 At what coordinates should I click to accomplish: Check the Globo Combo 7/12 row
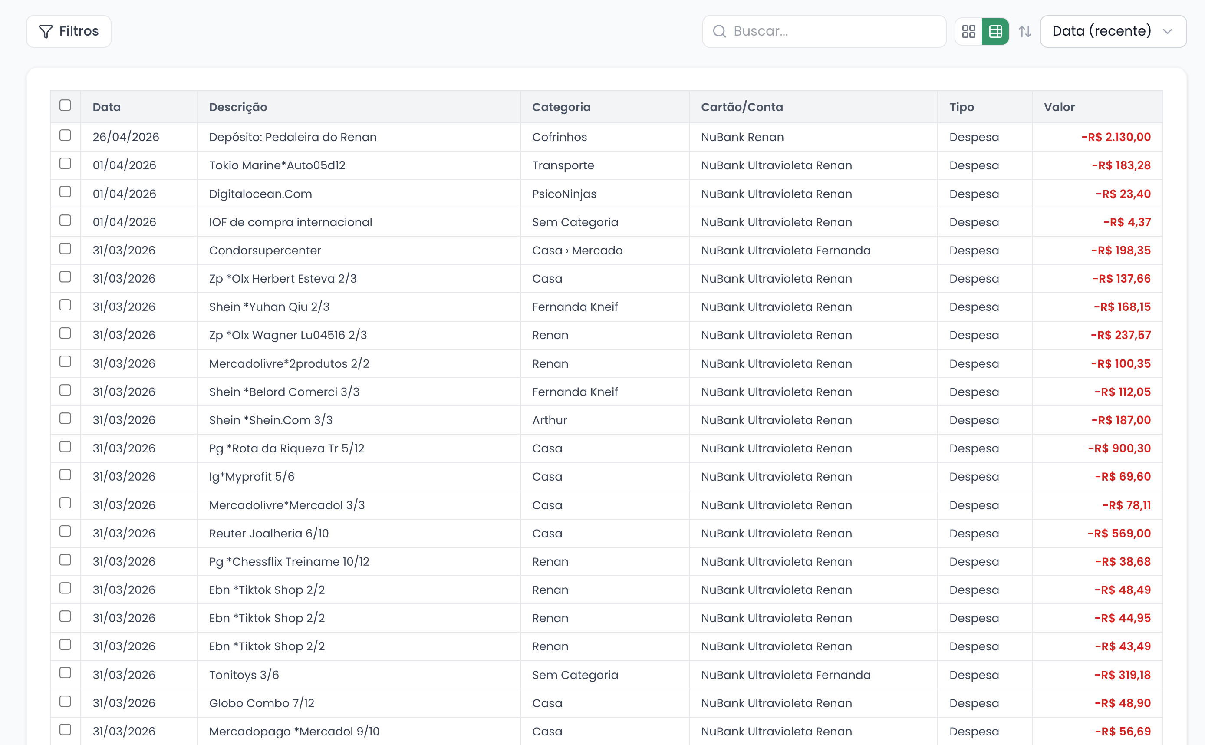tap(65, 701)
